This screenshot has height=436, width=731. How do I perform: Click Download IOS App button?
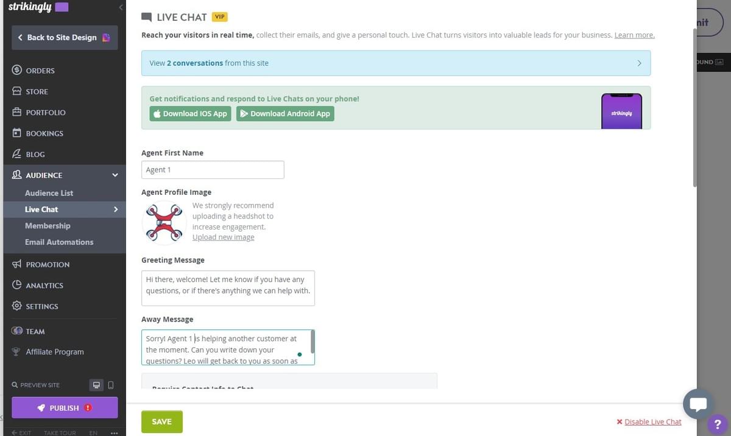(x=190, y=114)
